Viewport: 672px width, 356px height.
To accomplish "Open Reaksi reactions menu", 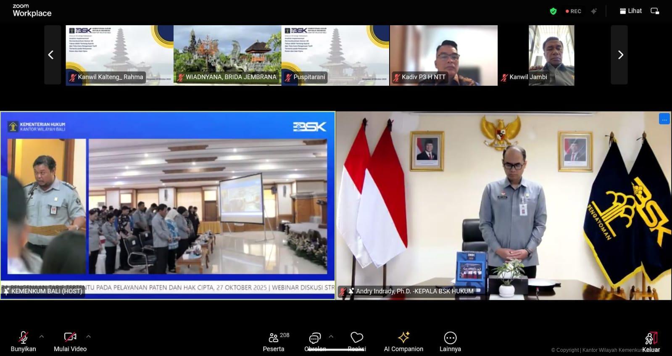I will click(357, 341).
